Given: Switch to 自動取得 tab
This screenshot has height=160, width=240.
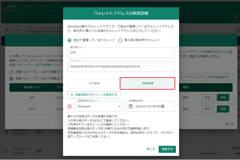Looking at the screenshot, I should [x=148, y=84].
